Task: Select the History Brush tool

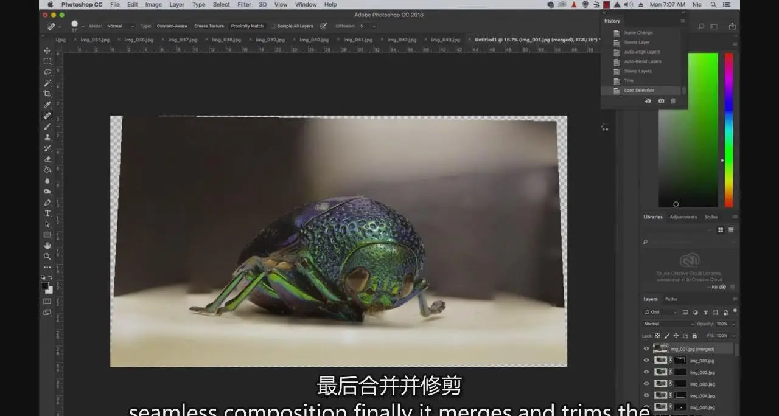Action: tap(47, 148)
